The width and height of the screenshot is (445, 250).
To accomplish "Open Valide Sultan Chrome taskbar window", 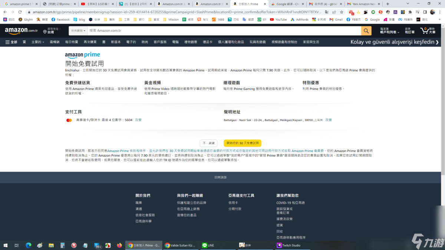I will pos(181,245).
